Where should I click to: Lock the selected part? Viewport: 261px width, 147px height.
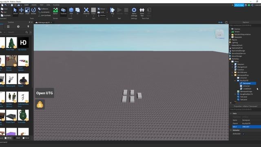101,12
